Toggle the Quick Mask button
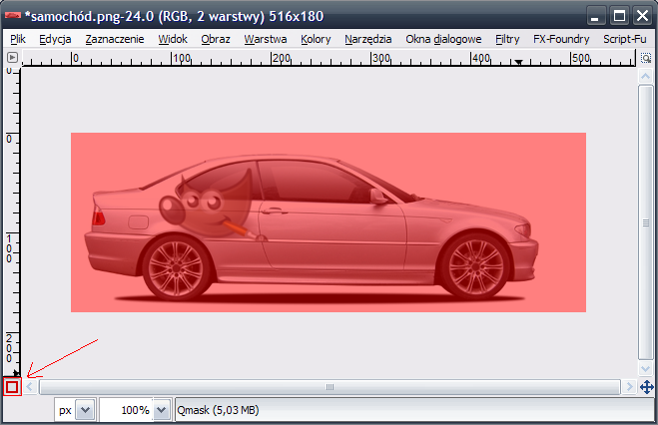This screenshot has height=425, width=658. 12,386
